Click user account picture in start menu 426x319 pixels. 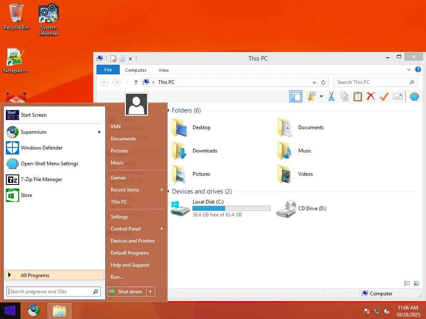point(136,104)
